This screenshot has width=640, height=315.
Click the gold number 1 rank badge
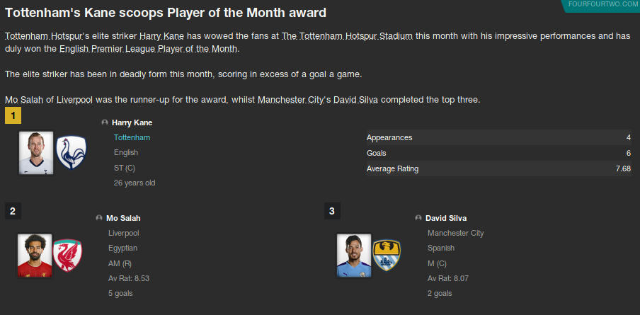coord(13,115)
